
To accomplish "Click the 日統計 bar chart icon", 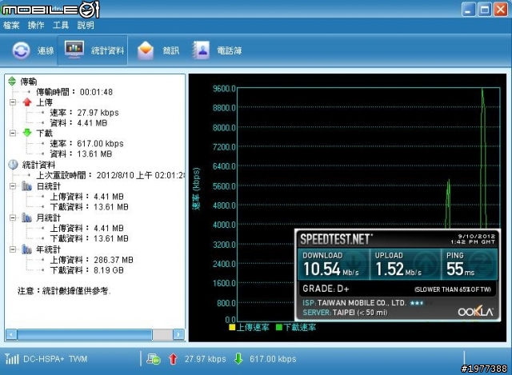I will [x=26, y=186].
